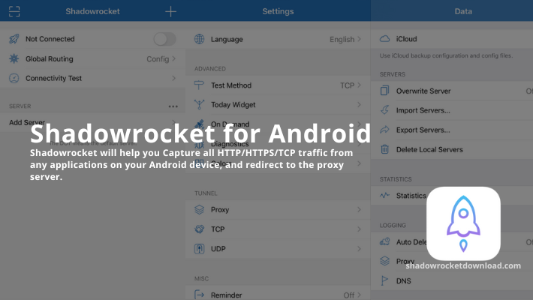This screenshot has width=533, height=300.
Task: Click the TCP handshake icon
Action: click(x=199, y=229)
